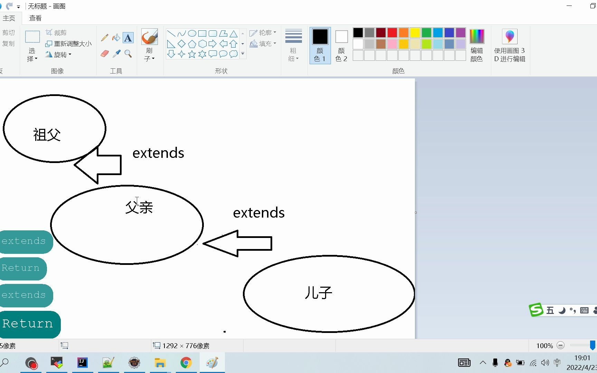Select the Pencil tool
The image size is (597, 373).
tap(104, 37)
